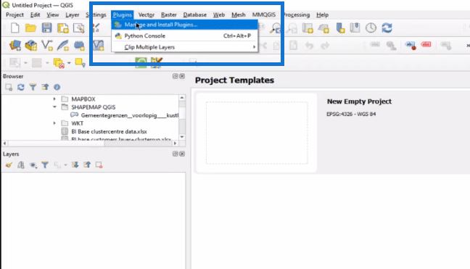Image resolution: width=470 pixels, height=269 pixels.
Task: Filter legend by map content in Layers
Action: pos(45,165)
